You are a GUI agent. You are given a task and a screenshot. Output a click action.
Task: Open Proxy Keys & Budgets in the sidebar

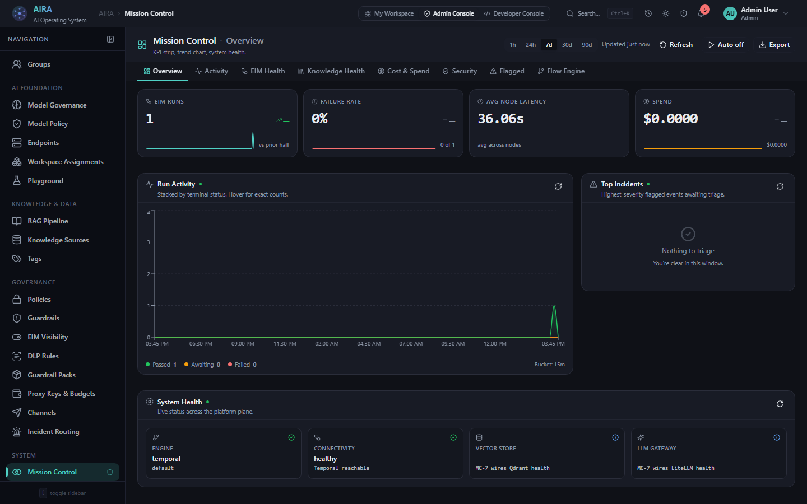63,394
